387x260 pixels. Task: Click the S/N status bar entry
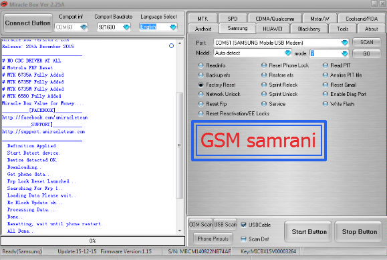tap(199, 251)
